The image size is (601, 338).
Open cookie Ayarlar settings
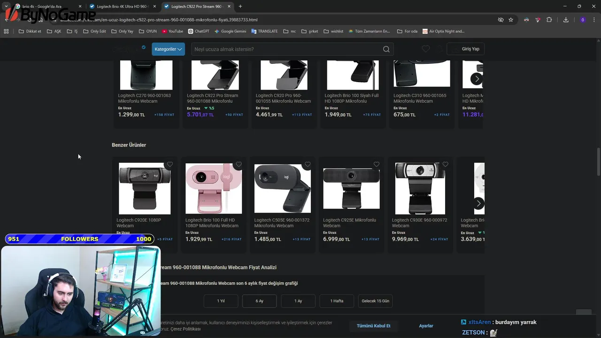(x=426, y=326)
